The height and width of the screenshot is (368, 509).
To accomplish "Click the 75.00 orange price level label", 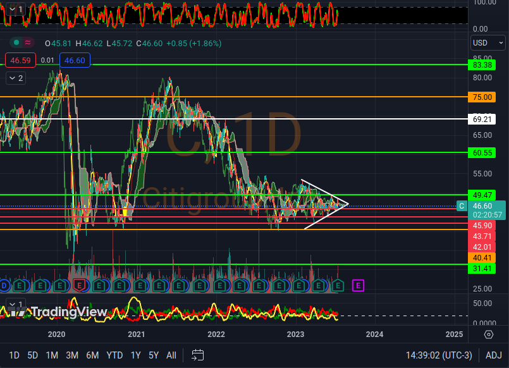I will [482, 97].
